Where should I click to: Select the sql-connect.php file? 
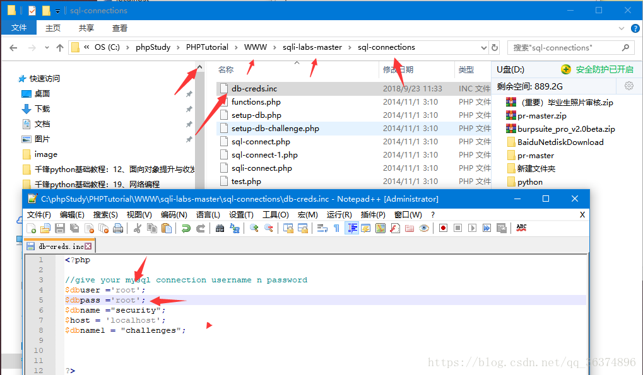pos(261,142)
